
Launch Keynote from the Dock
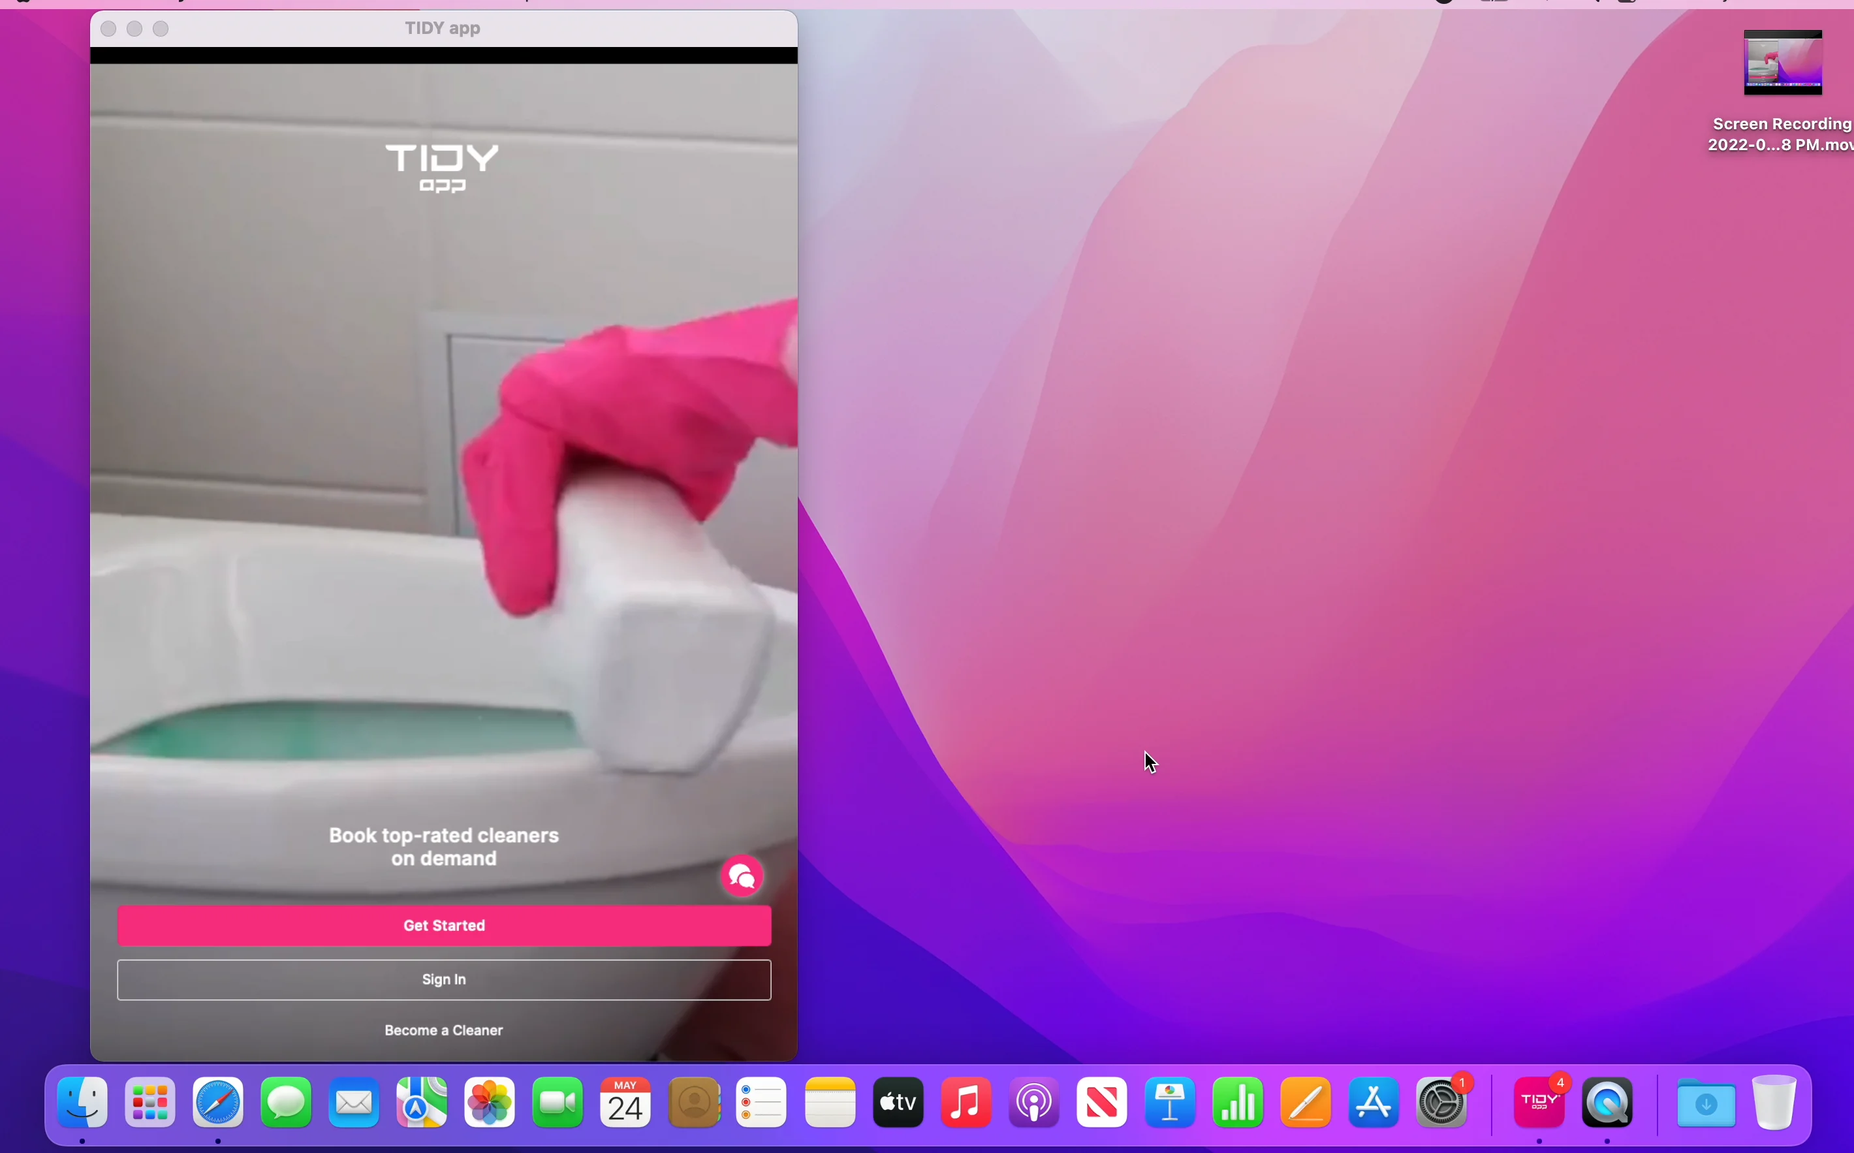(1169, 1103)
